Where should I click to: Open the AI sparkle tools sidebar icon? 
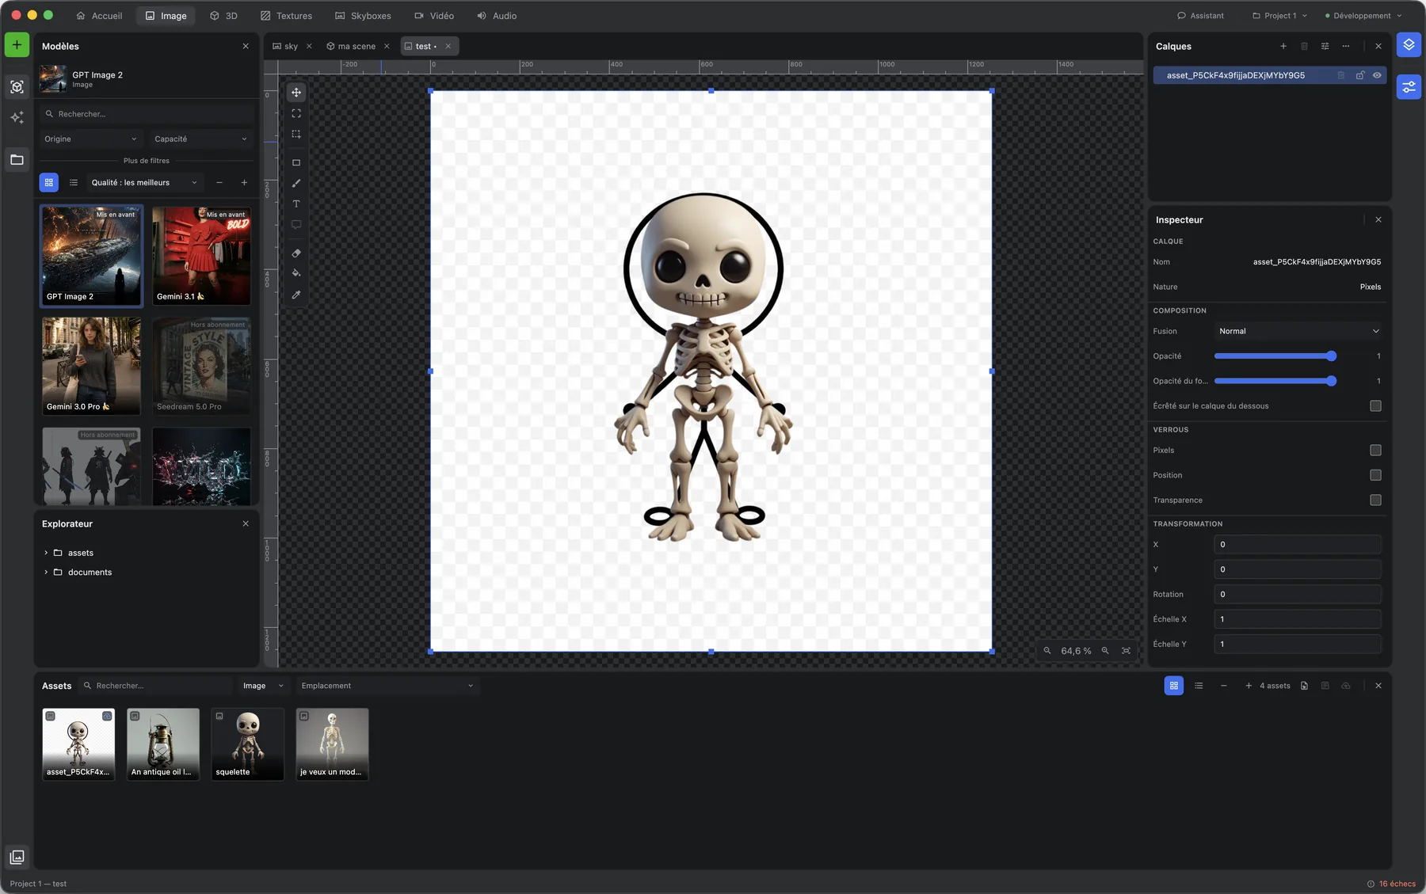coord(17,118)
